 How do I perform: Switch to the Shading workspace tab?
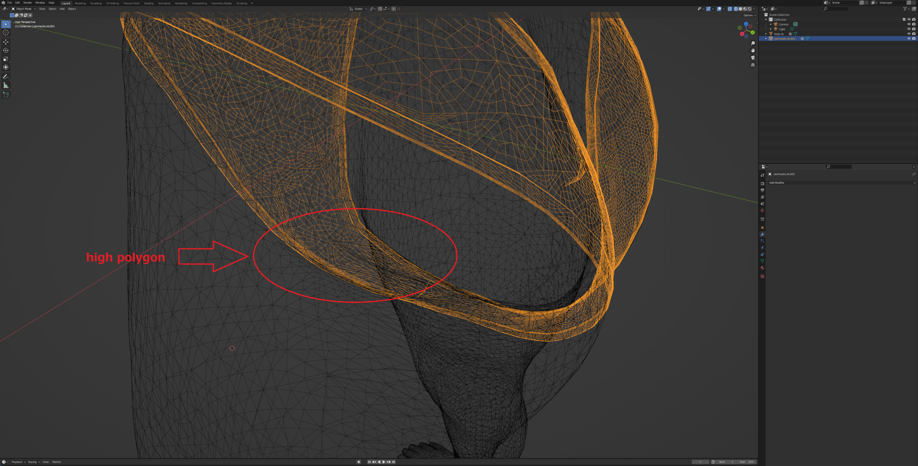(149, 3)
